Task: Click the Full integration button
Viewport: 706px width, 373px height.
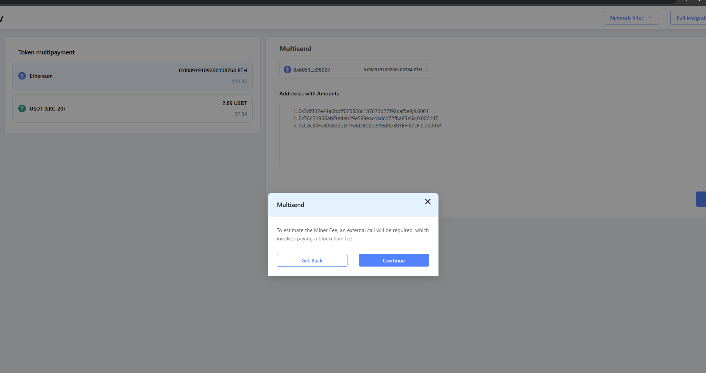Action: click(x=688, y=18)
